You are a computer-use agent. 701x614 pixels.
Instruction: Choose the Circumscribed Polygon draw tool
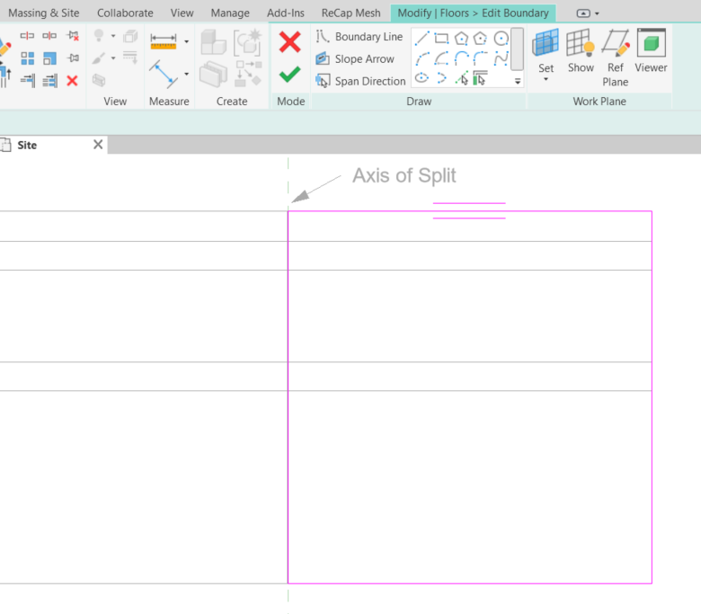click(x=480, y=39)
